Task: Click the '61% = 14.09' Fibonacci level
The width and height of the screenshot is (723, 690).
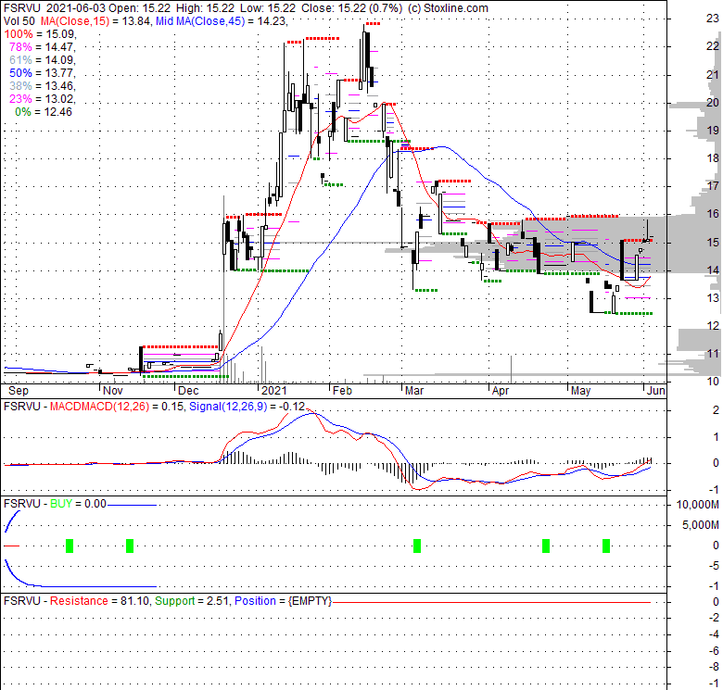Action: 43,60
